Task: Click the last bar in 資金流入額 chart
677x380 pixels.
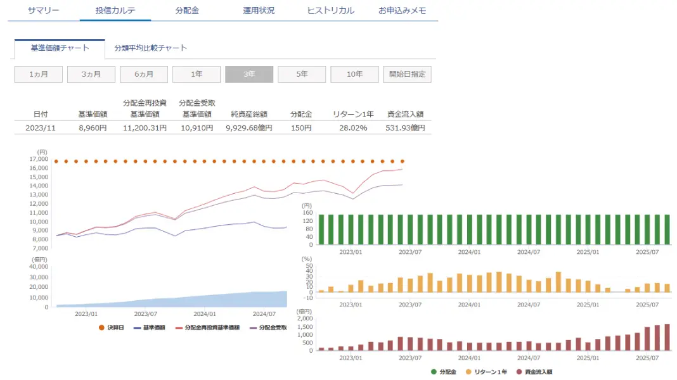Action: [x=667, y=338]
